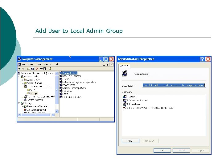The width and height of the screenshot is (222, 167).
Task: Expand the Removable Storage node
Action: tap(22, 106)
